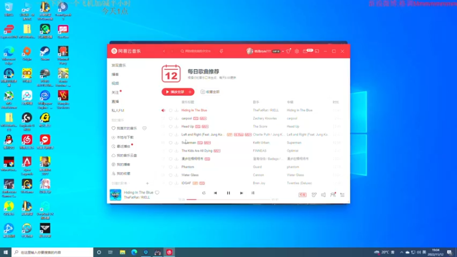Image resolution: width=457 pixels, height=257 pixels.
Task: Open the listen together icon
Action: pos(333,195)
